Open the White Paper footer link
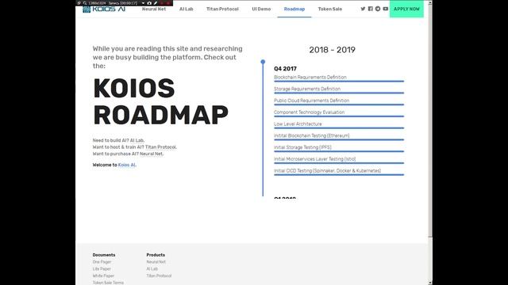The width and height of the screenshot is (508, 285). point(103,276)
